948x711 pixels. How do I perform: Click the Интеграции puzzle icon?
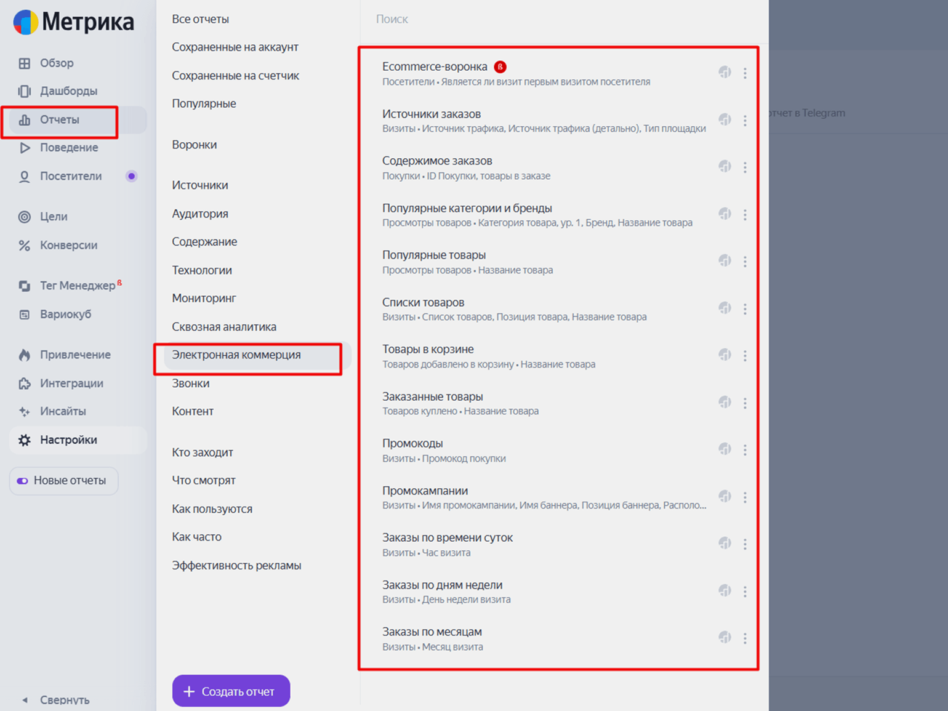[25, 384]
